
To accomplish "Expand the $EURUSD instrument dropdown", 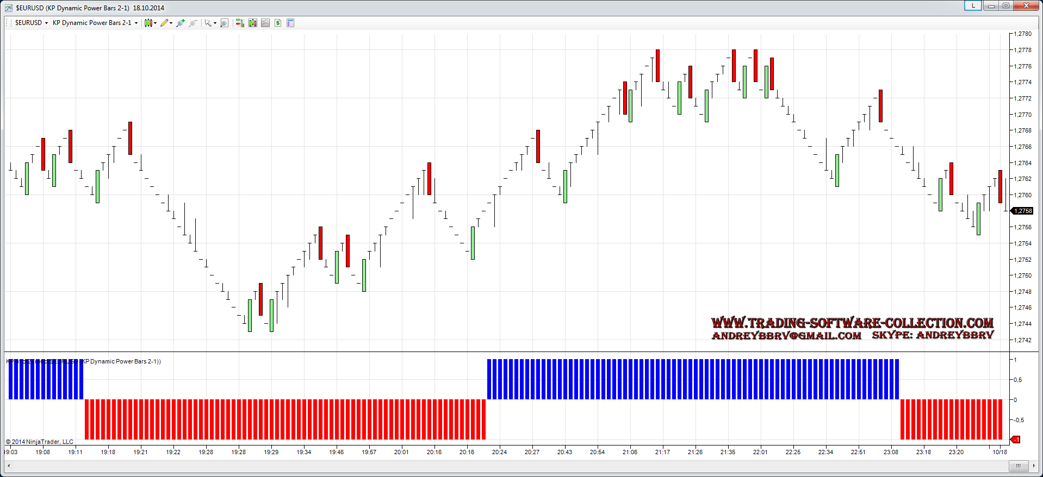I will coord(32,23).
